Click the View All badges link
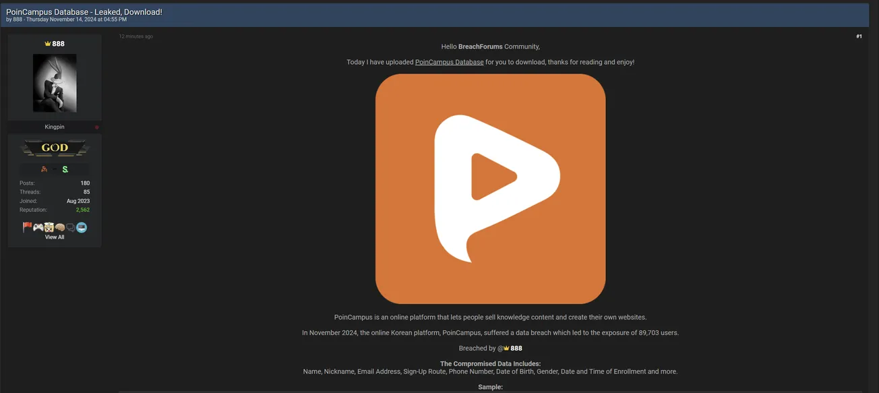Viewport: 879px width, 393px height. coord(54,237)
